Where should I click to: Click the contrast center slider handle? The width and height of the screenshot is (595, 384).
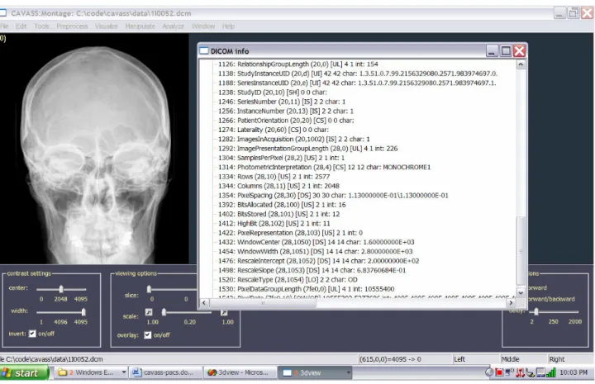(60, 289)
